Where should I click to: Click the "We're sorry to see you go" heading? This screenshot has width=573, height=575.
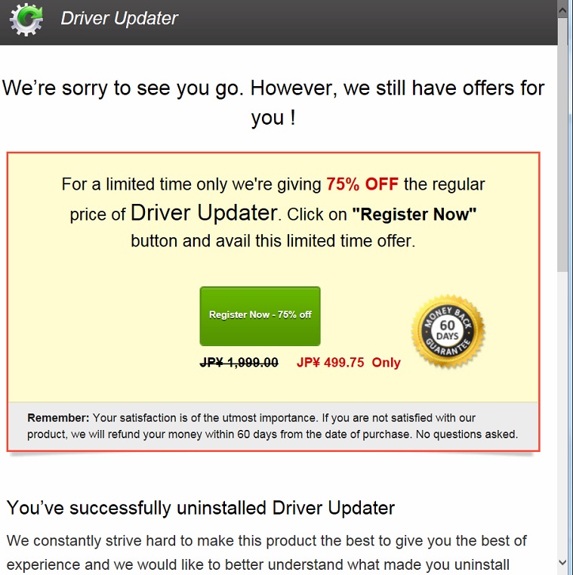[273, 103]
